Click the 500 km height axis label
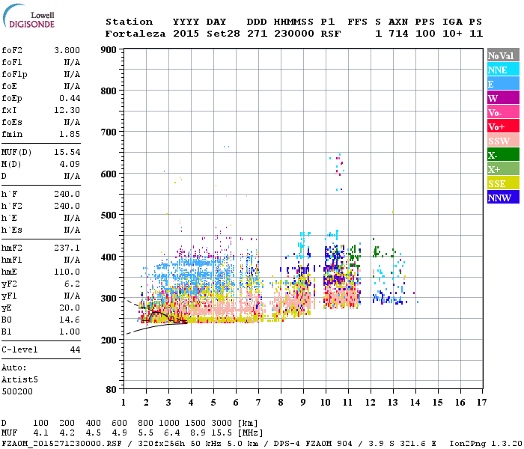524x449 pixels. click(x=109, y=216)
